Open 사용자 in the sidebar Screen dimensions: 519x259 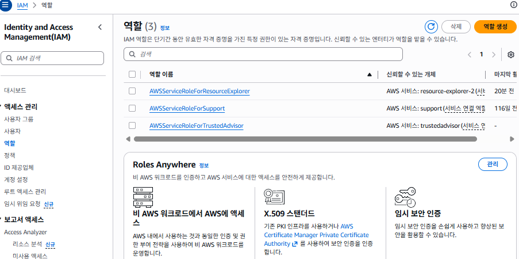(12, 131)
